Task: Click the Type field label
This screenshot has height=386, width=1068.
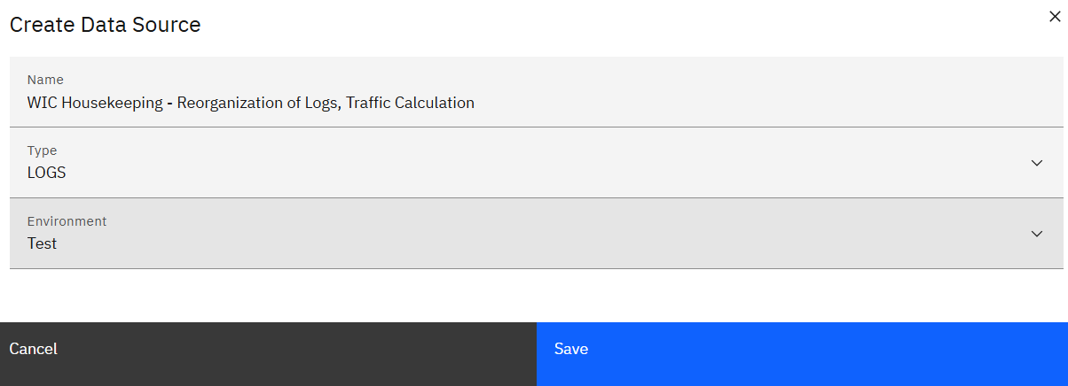Action: point(42,151)
